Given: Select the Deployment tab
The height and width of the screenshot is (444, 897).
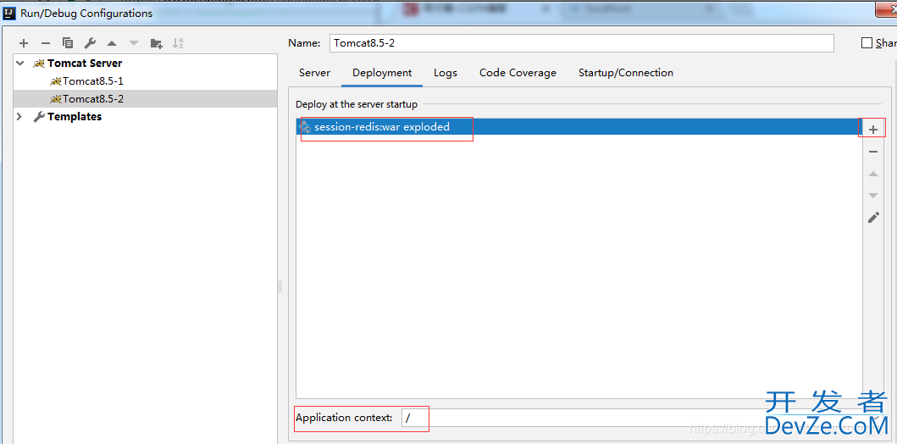Looking at the screenshot, I should (x=382, y=73).
